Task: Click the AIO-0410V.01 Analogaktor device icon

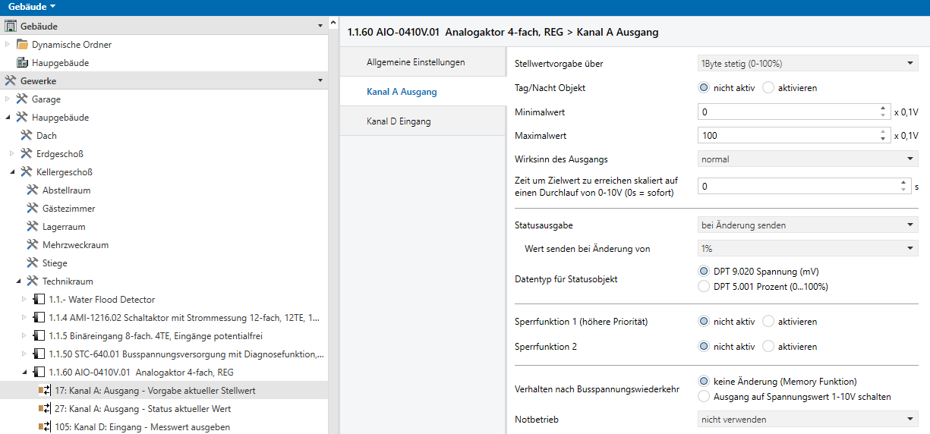Action: [39, 373]
